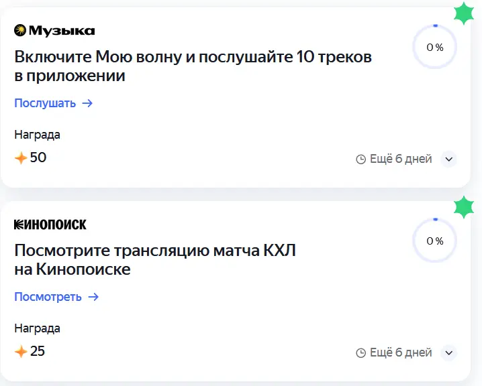
Task: Click the clock icon in the Музыка card
Action: (361, 159)
